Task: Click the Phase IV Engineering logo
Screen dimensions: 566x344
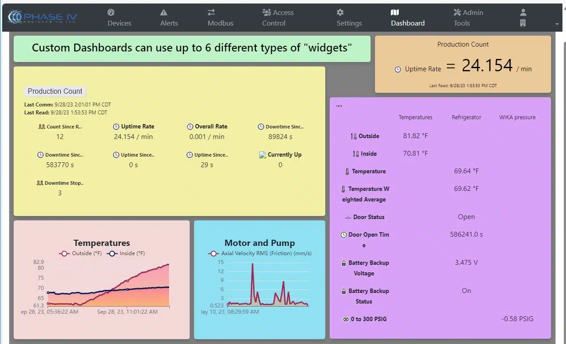Action: (43, 18)
